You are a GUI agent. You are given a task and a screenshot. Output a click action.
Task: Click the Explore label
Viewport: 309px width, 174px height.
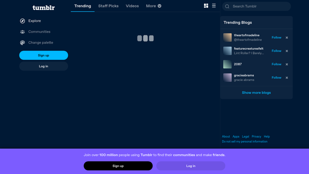pos(34,21)
